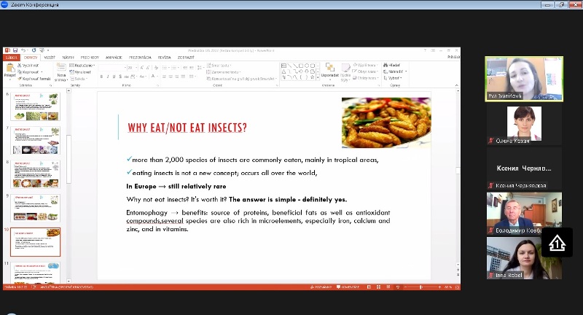Click Hľadať (Find) binoculars command

pos(392,65)
